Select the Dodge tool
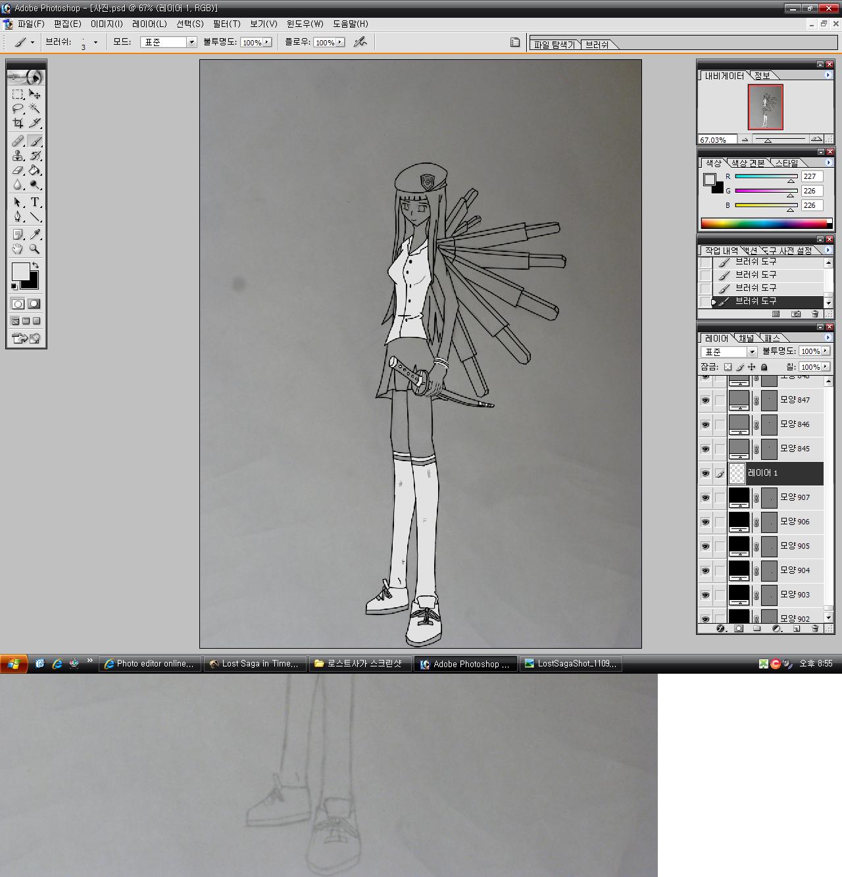The width and height of the screenshot is (842, 877). (x=35, y=184)
